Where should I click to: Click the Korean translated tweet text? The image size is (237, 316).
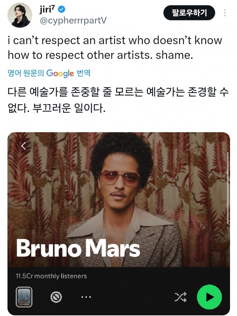118,100
